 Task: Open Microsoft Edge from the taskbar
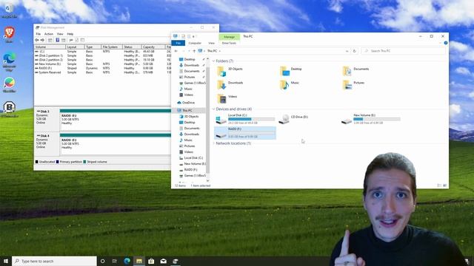coord(127,261)
